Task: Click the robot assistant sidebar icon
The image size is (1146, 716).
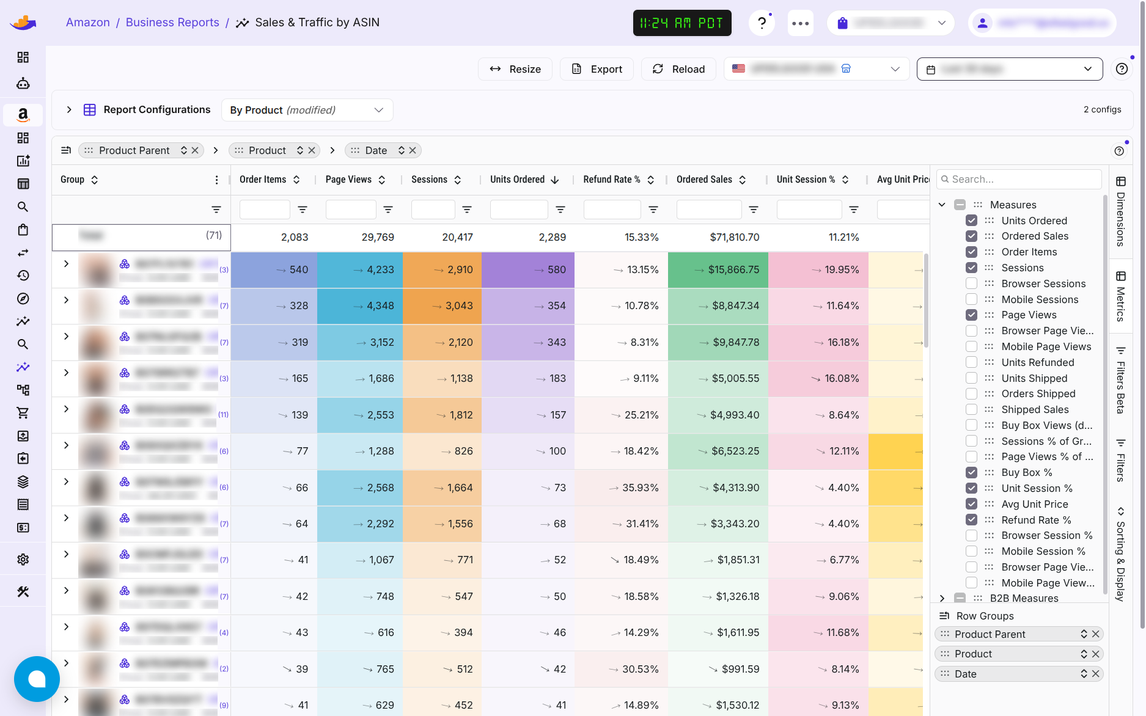Action: click(x=23, y=83)
